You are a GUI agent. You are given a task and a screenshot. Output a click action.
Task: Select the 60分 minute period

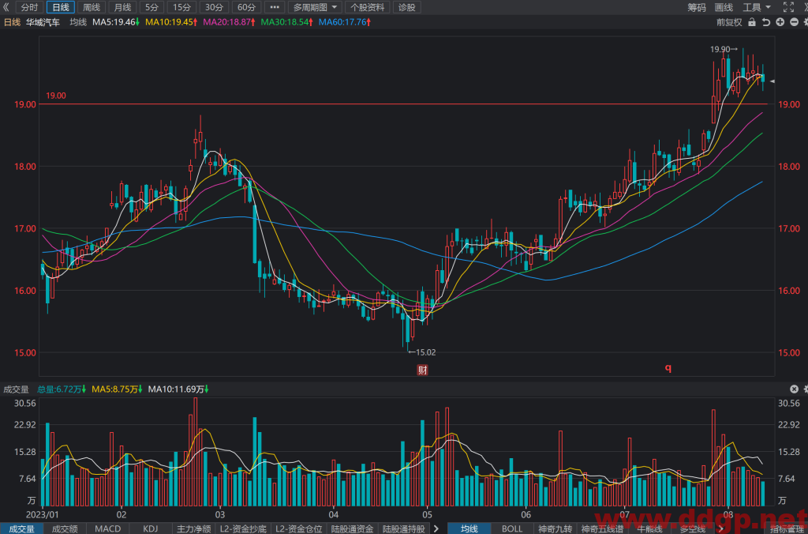pyautogui.click(x=246, y=7)
